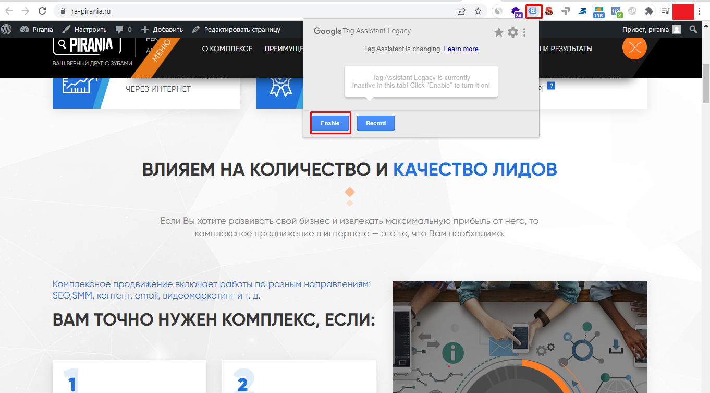Image resolution: width=710 pixels, height=393 pixels.
Task: Open the Tag Assistant settings gear
Action: 513,32
